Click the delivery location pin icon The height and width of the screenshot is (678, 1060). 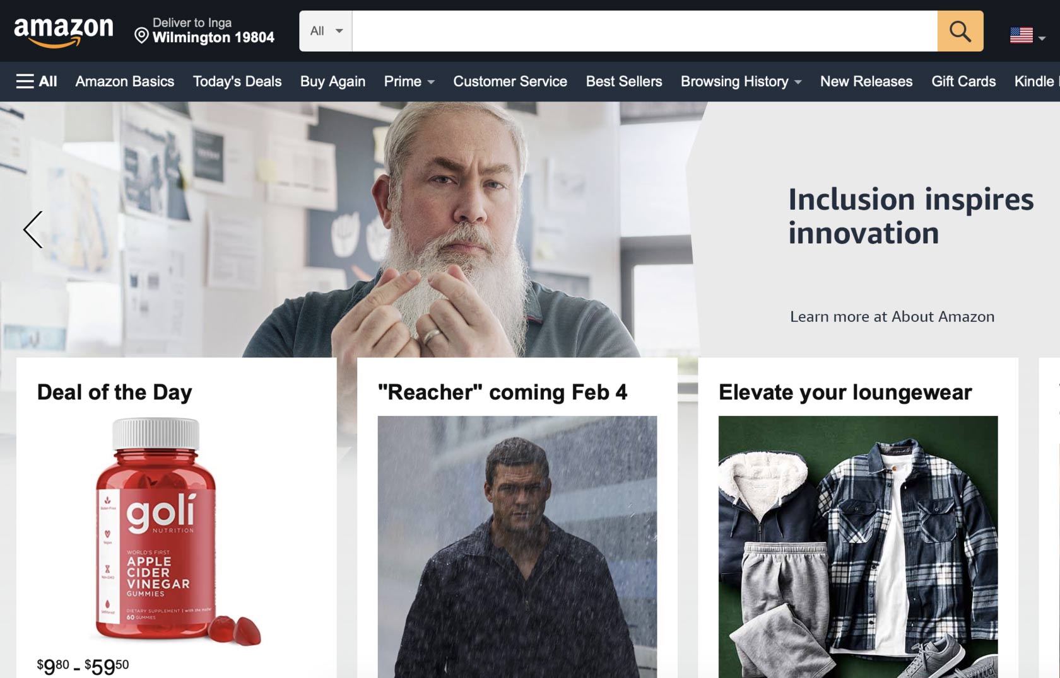click(x=141, y=35)
